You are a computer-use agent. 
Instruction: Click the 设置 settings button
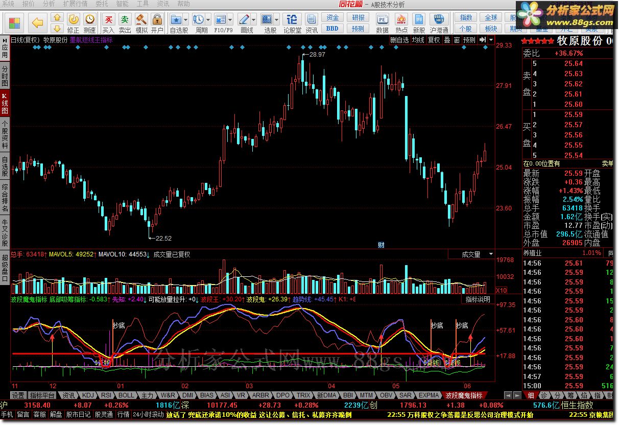click(18, 395)
